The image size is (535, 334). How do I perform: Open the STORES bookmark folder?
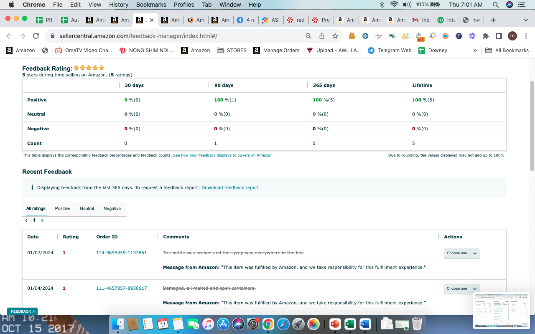point(232,51)
